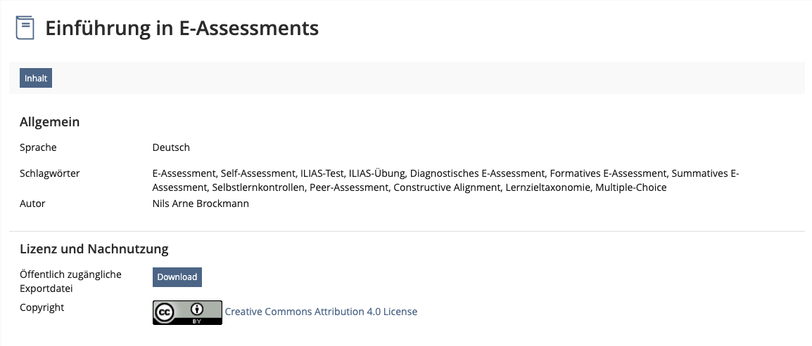The height and width of the screenshot is (346, 812).
Task: Click the keyword text starting with E-Assessment
Action: pyautogui.click(x=446, y=180)
